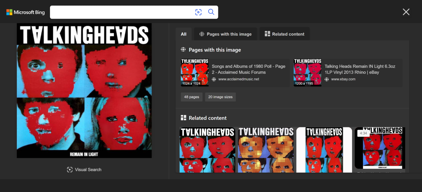Screen dimensions: 422x192
Task: Click the 1024 x 1024 size label
Action: click(x=191, y=84)
